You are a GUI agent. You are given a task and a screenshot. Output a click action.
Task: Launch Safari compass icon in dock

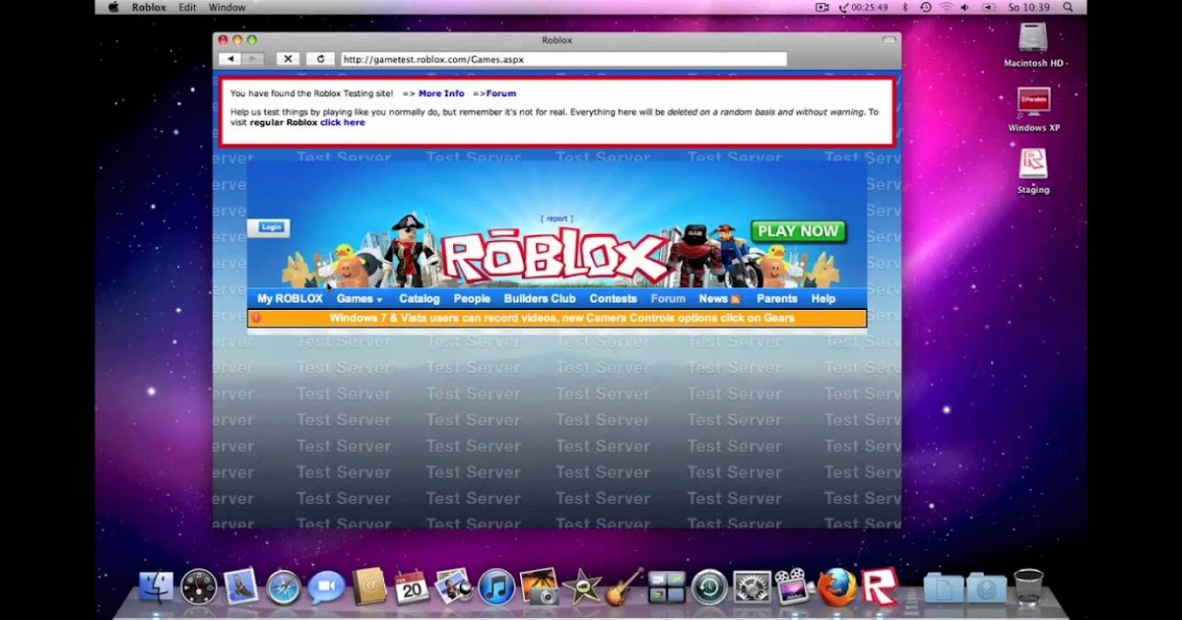283,588
